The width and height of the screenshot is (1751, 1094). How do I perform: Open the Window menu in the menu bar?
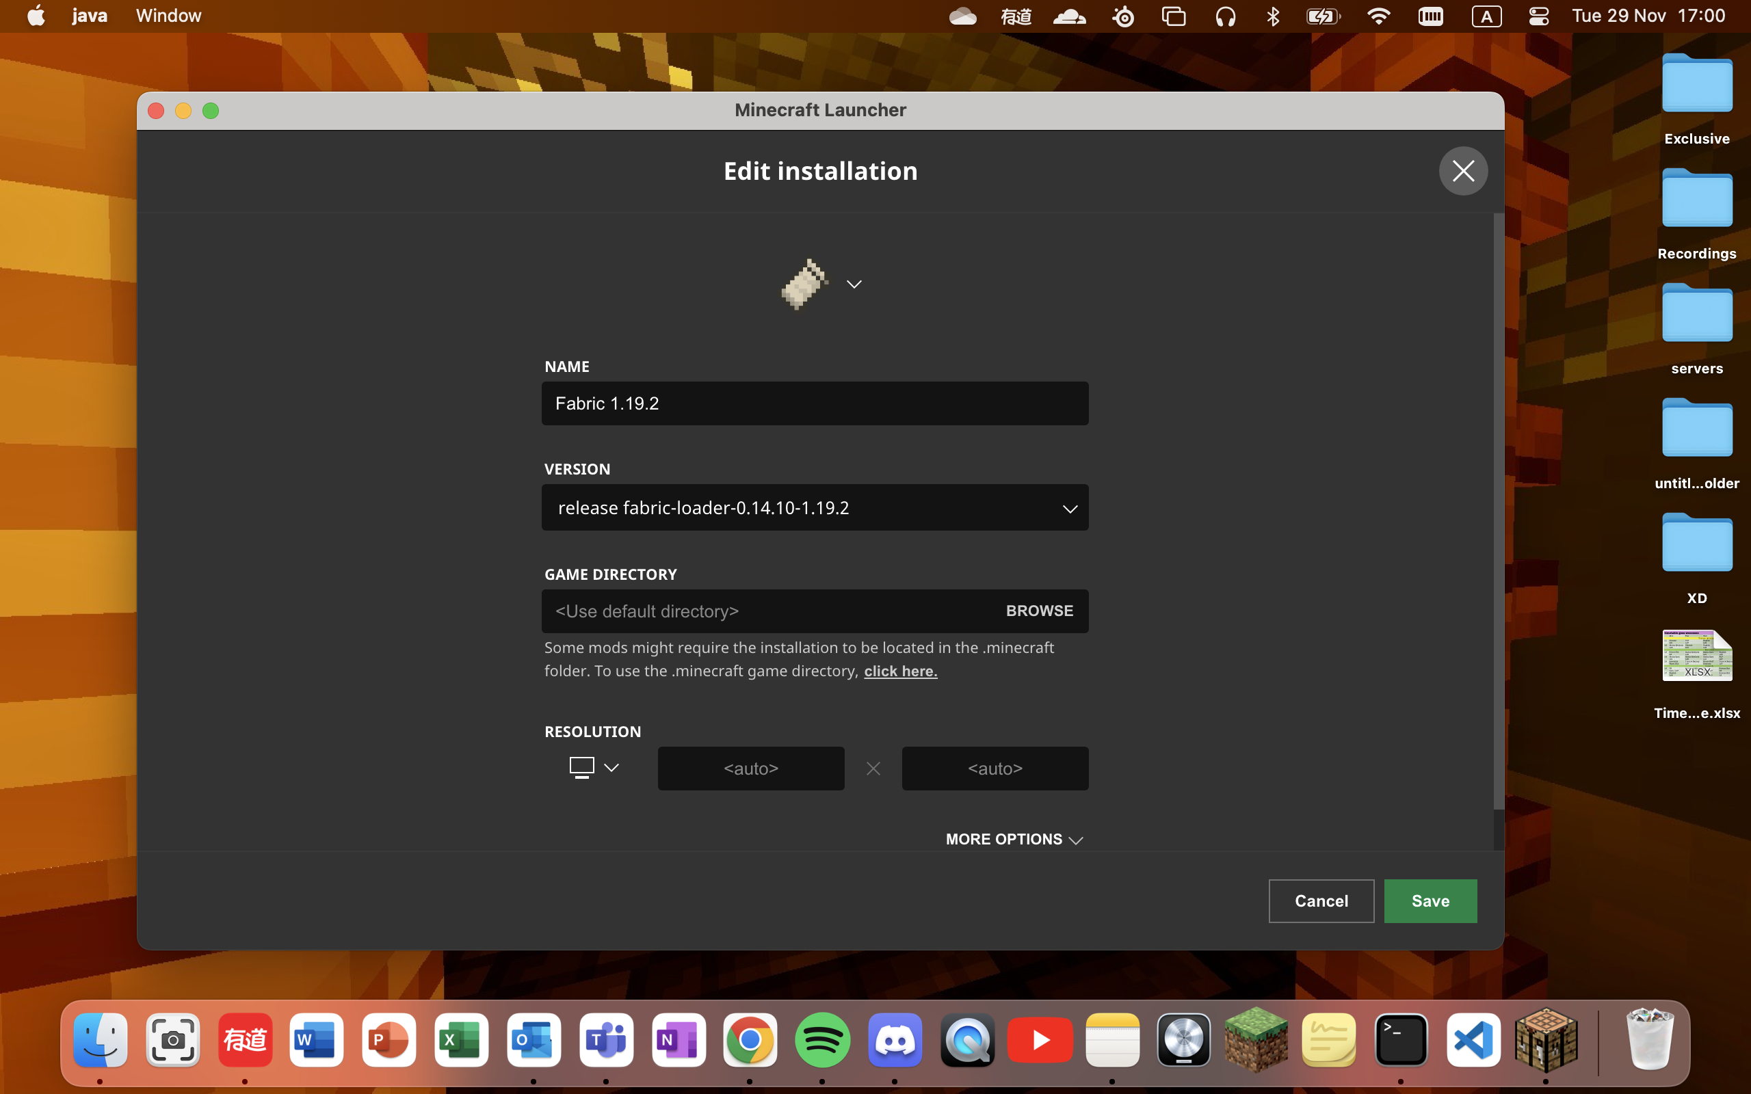(x=168, y=16)
